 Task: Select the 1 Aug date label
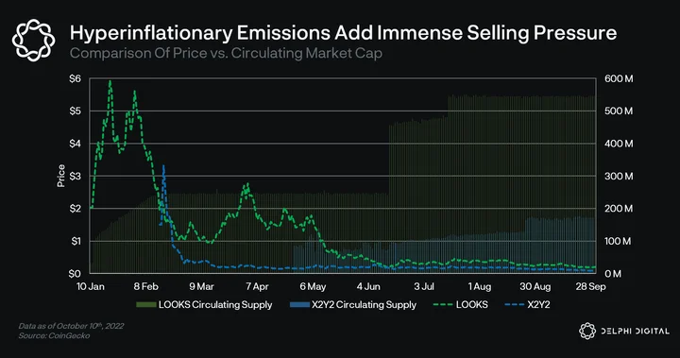pyautogui.click(x=479, y=286)
